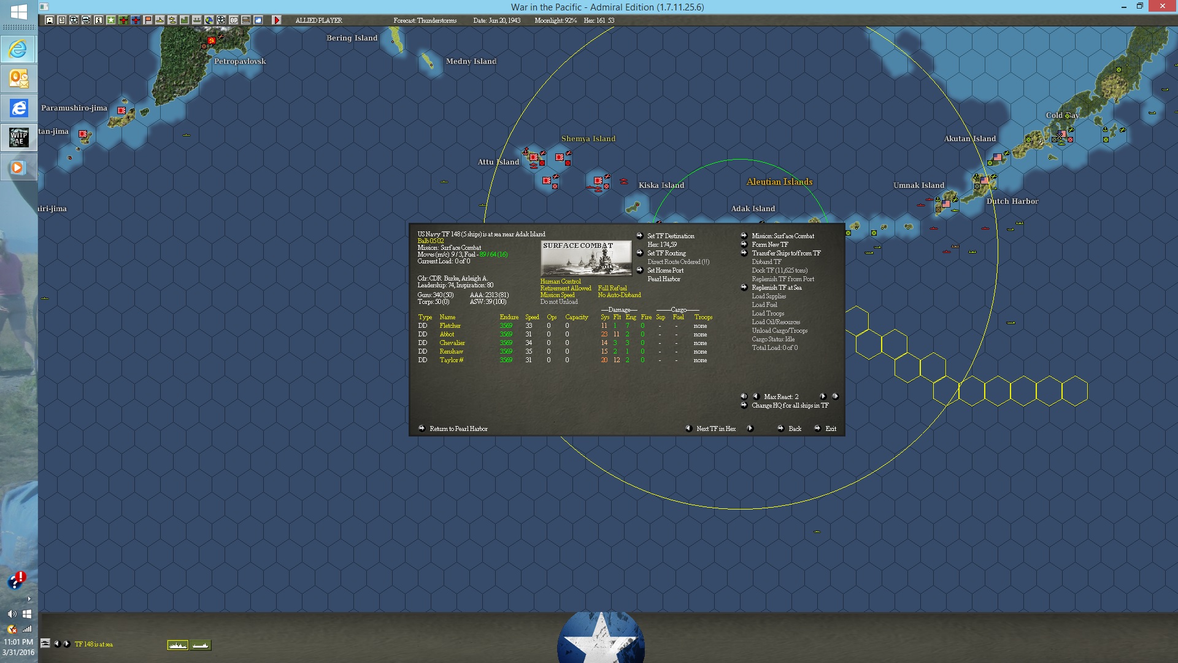Image resolution: width=1178 pixels, height=663 pixels.
Task: Select the second cargo ship TF icon at bottom
Action: [x=201, y=645]
